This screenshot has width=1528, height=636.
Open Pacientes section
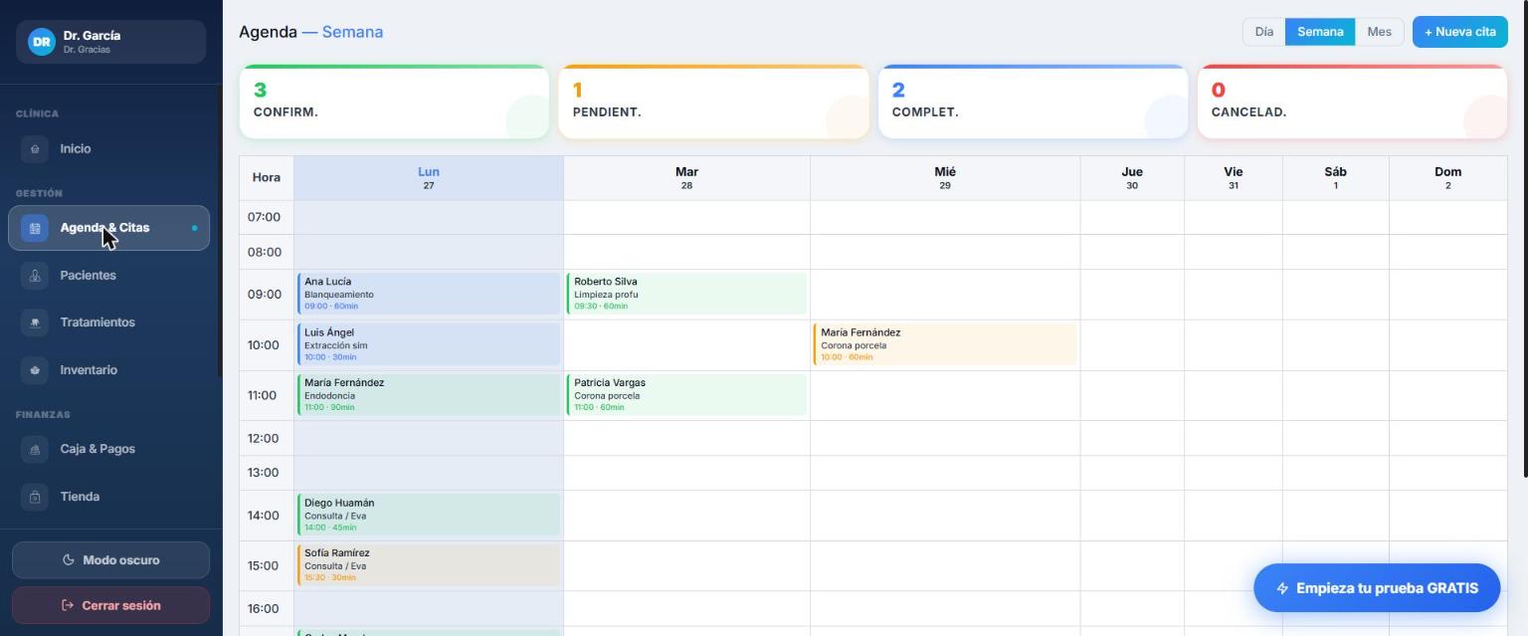[109, 276]
